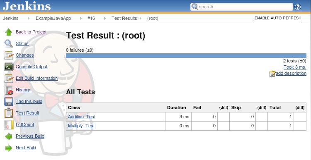Image resolution: width=311 pixels, height=160 pixels.
Task: Click the Edit Build Information notepad icon
Action: coord(9,78)
